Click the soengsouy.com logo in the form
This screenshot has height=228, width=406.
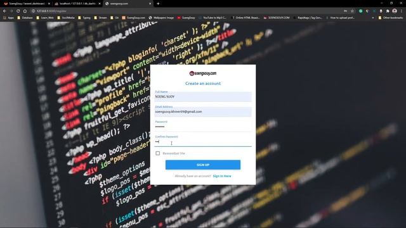coord(203,73)
